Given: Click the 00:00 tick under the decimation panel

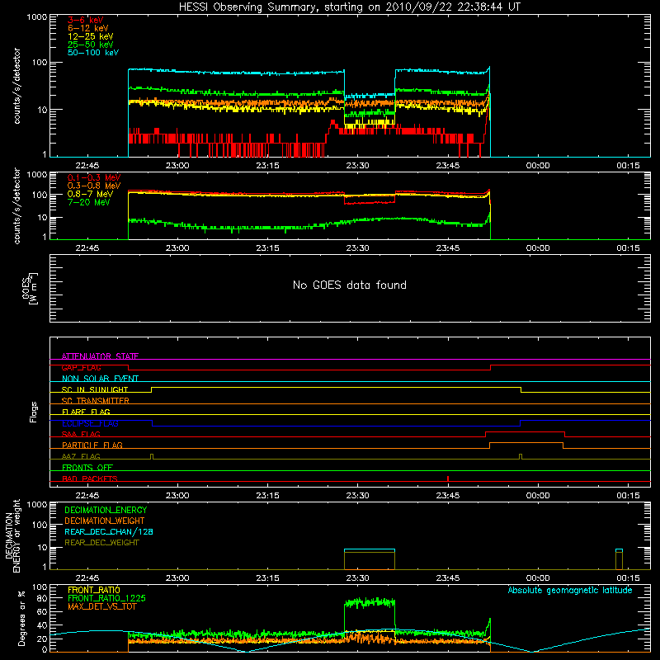Looking at the screenshot, I should (x=538, y=578).
